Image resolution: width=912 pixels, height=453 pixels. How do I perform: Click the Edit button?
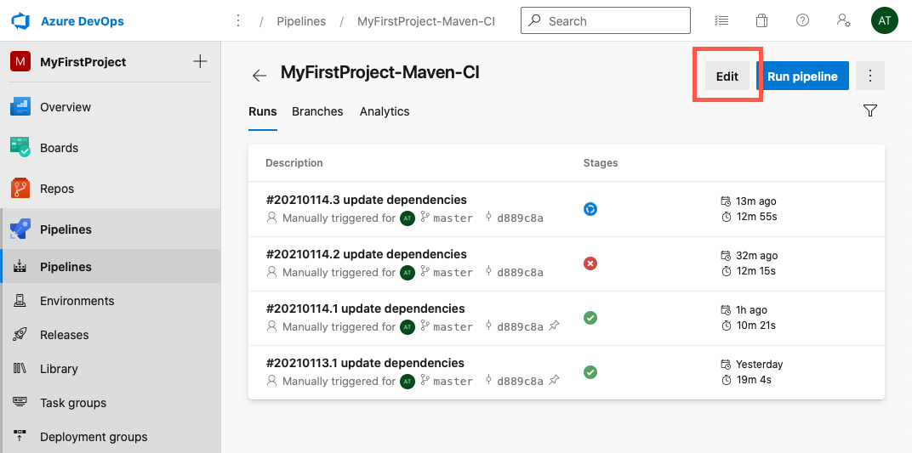click(x=727, y=76)
